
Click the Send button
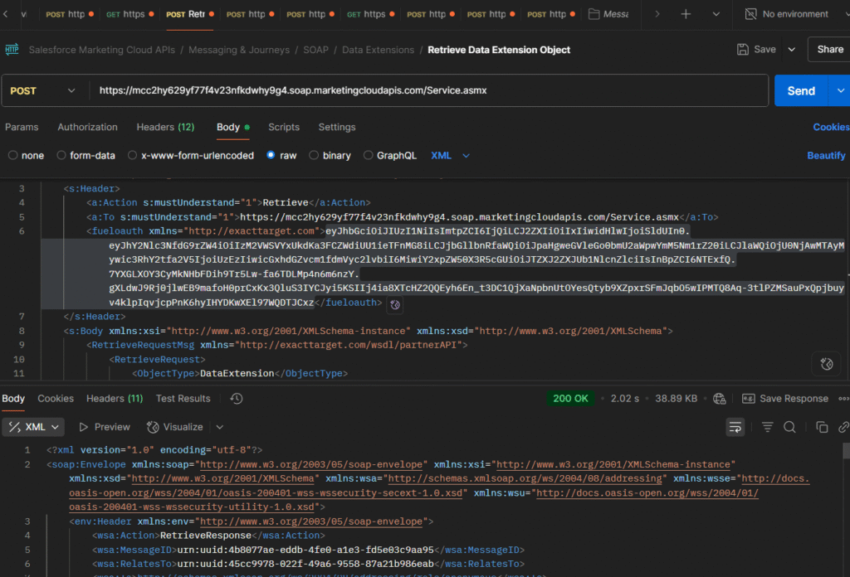pyautogui.click(x=801, y=91)
